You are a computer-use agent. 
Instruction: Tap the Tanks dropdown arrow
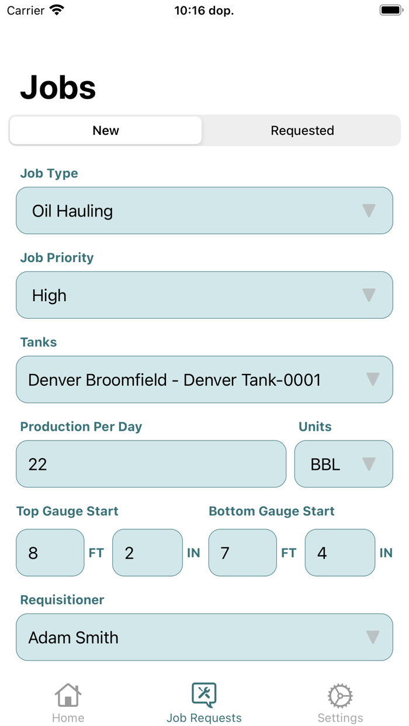tap(373, 380)
